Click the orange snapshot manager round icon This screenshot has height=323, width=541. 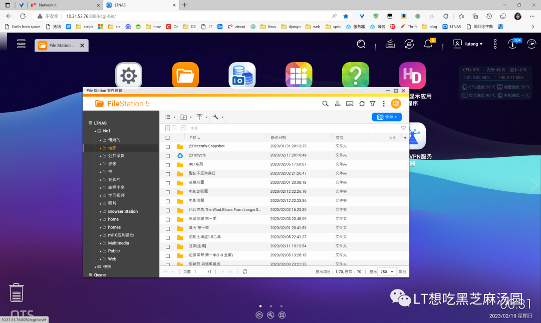[396, 104]
